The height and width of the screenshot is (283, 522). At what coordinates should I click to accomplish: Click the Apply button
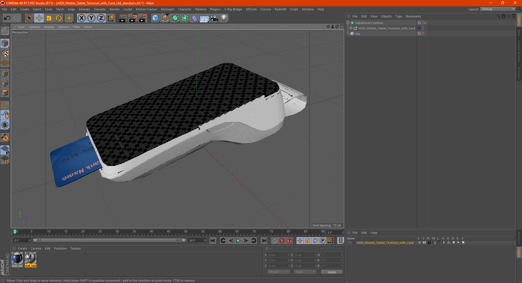pyautogui.click(x=332, y=272)
